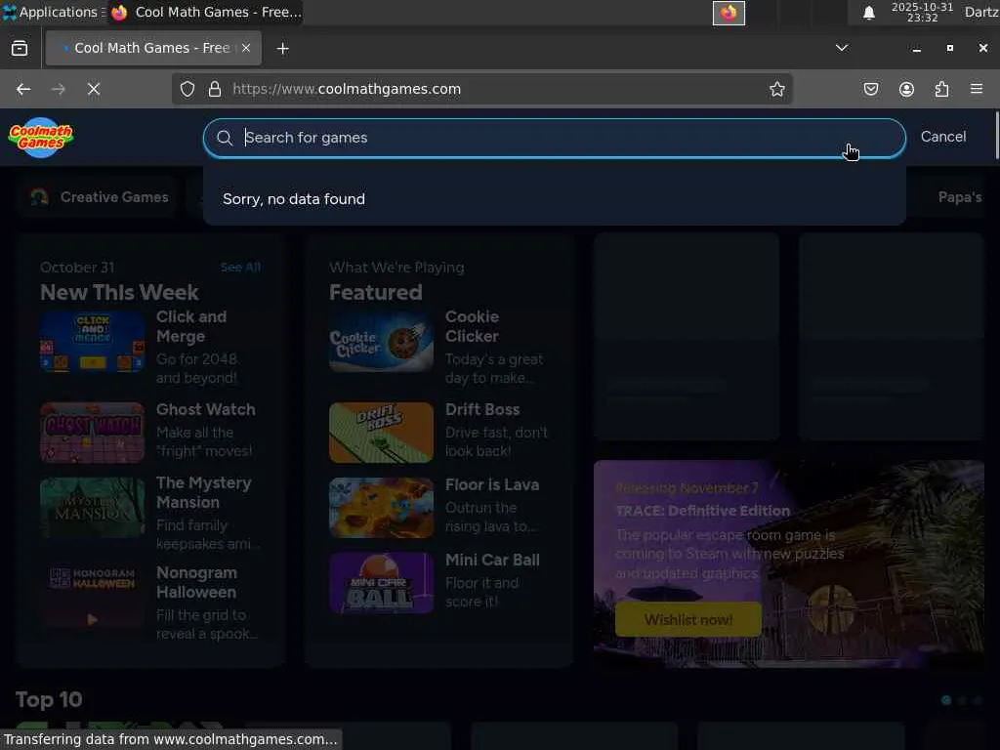Click the Featured heading
The width and height of the screenshot is (1000, 750).
376,292
